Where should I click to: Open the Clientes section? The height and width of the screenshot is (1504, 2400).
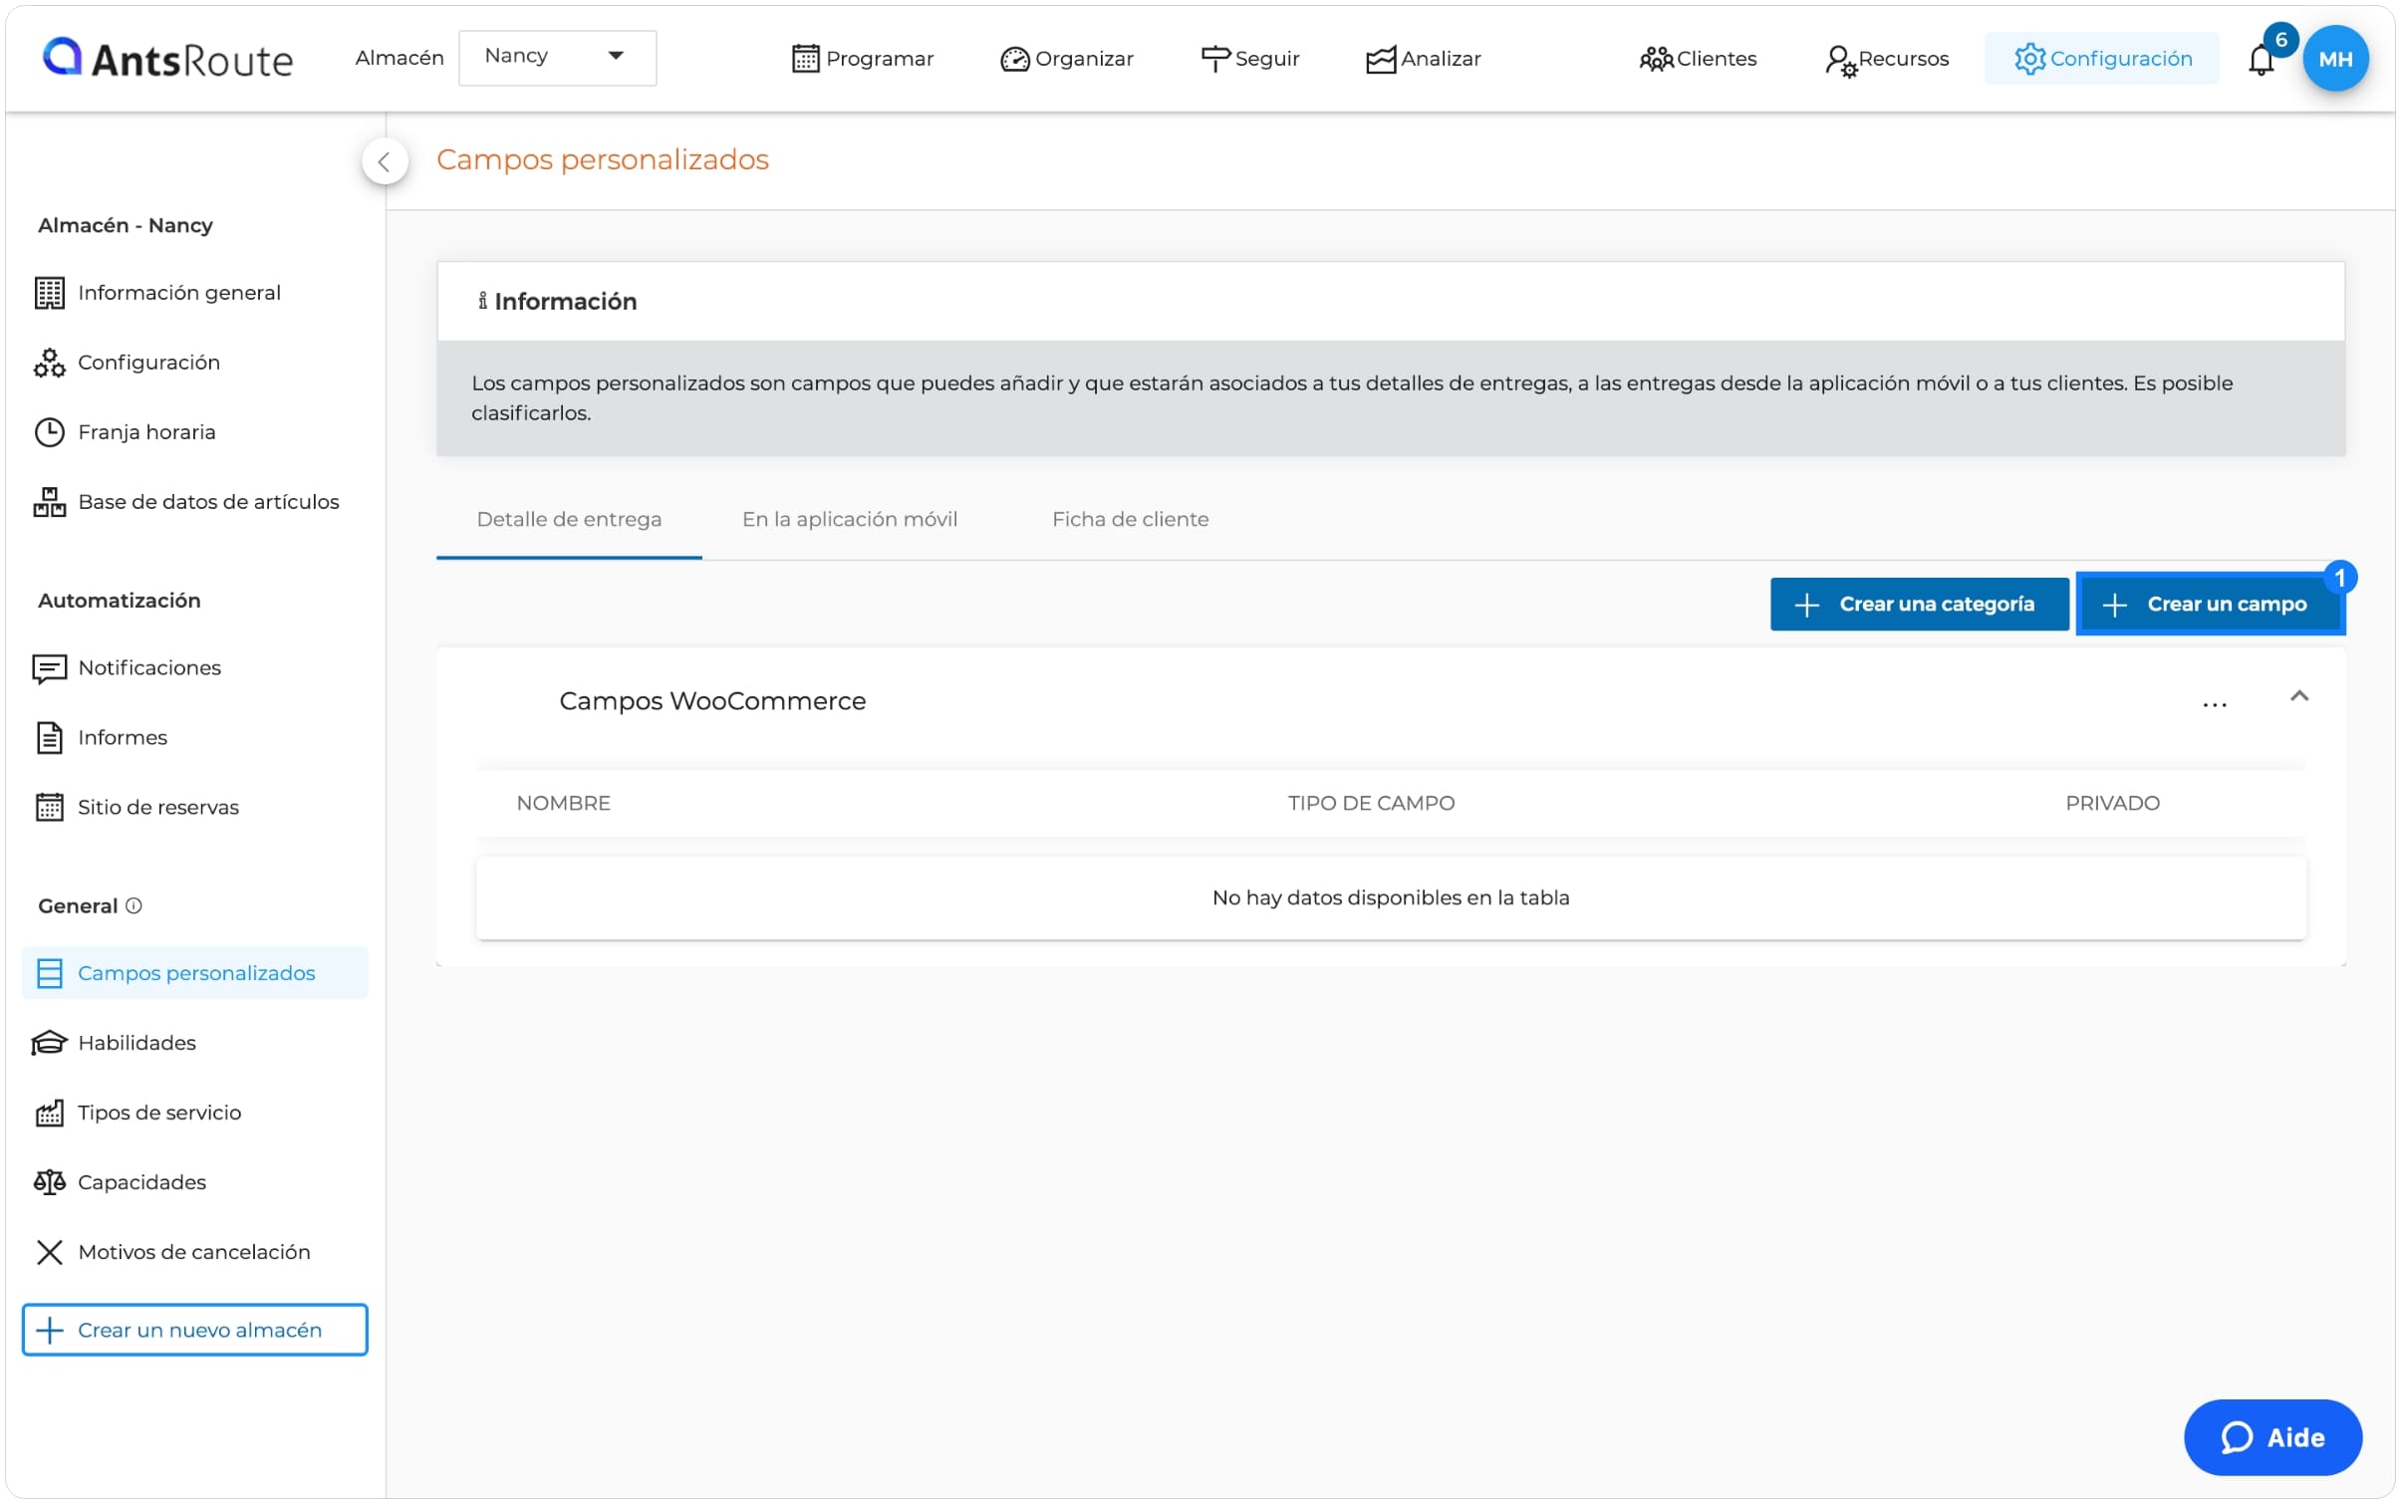click(x=1699, y=59)
